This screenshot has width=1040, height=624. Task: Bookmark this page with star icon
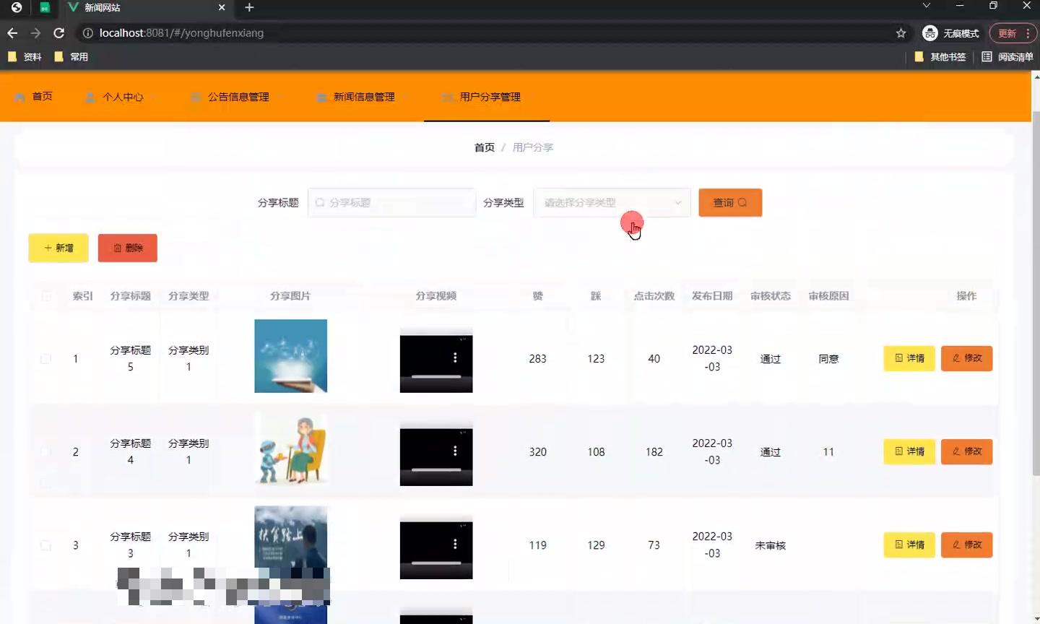[901, 33]
